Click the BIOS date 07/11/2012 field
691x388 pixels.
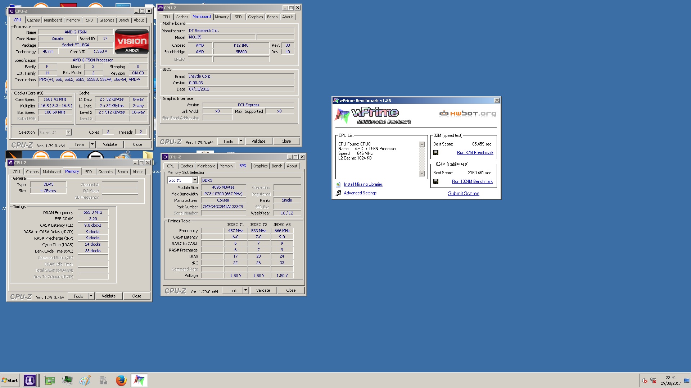click(x=241, y=89)
